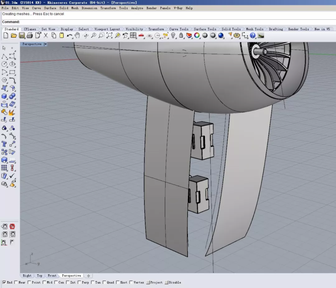The height and width of the screenshot is (288, 336).
Task: Select the Polyline tool
Action: (x=4, y=56)
